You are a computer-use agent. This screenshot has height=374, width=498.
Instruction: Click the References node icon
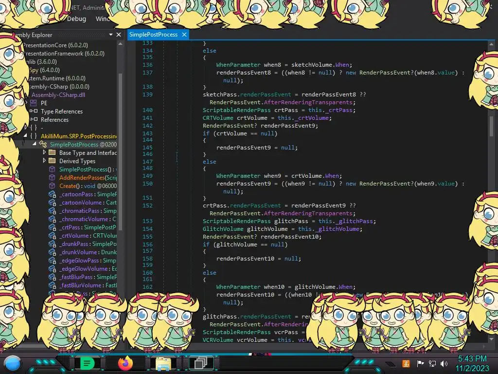tap(34, 120)
